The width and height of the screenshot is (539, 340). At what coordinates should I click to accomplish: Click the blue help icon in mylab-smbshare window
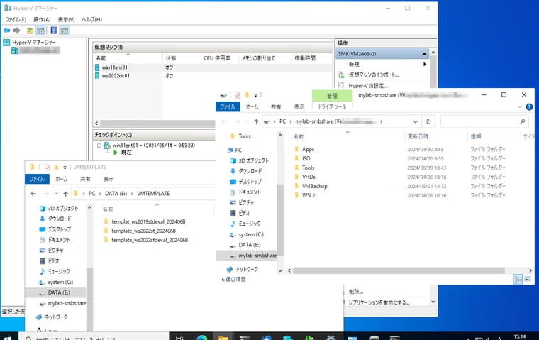529,107
